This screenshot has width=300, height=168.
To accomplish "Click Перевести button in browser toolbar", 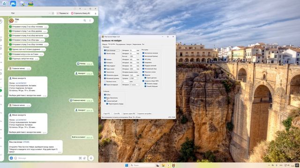I will point(62,14).
